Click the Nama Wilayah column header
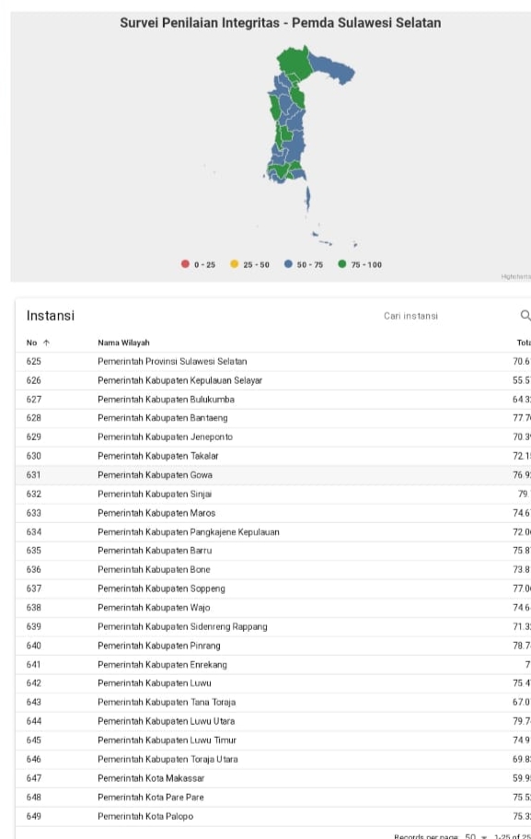The height and width of the screenshot is (839, 531). [123, 343]
